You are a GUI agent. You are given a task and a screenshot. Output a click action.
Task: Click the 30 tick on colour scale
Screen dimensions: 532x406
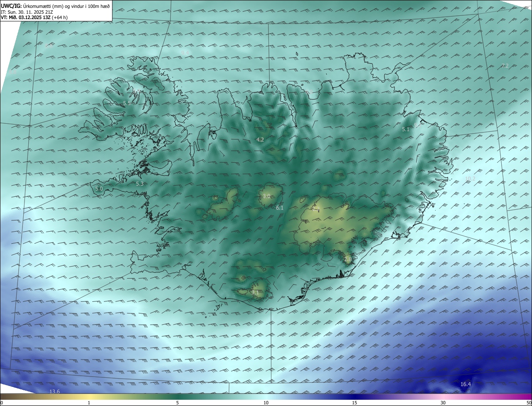pyautogui.click(x=443, y=403)
